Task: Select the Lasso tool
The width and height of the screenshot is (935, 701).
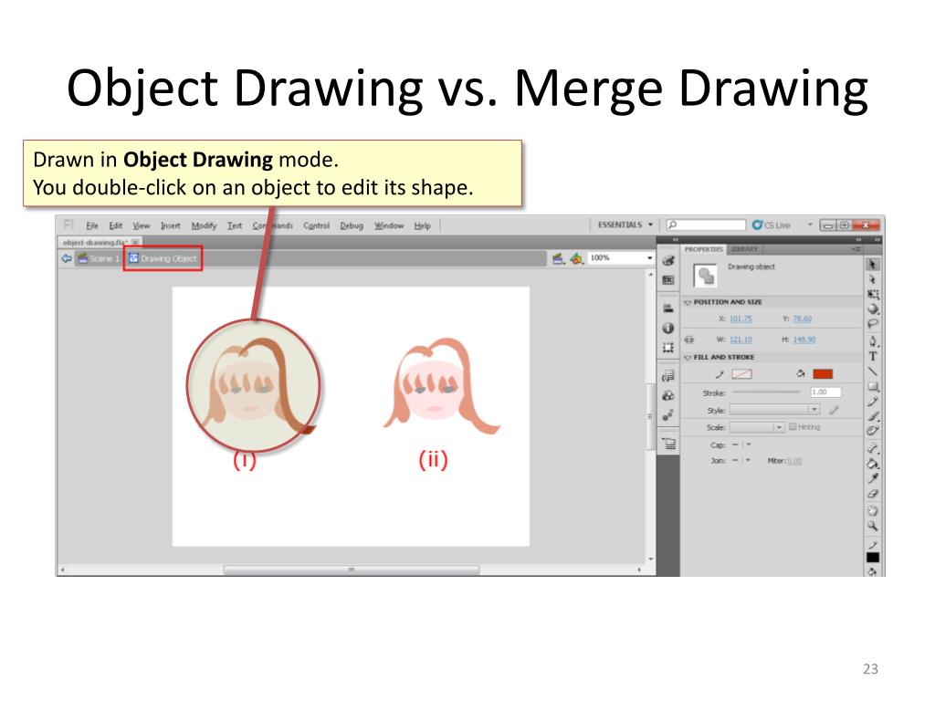Action: tap(872, 324)
